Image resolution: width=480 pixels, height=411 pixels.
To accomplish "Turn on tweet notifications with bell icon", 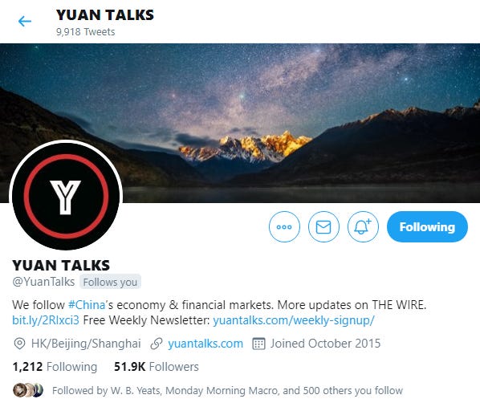I will point(363,226).
